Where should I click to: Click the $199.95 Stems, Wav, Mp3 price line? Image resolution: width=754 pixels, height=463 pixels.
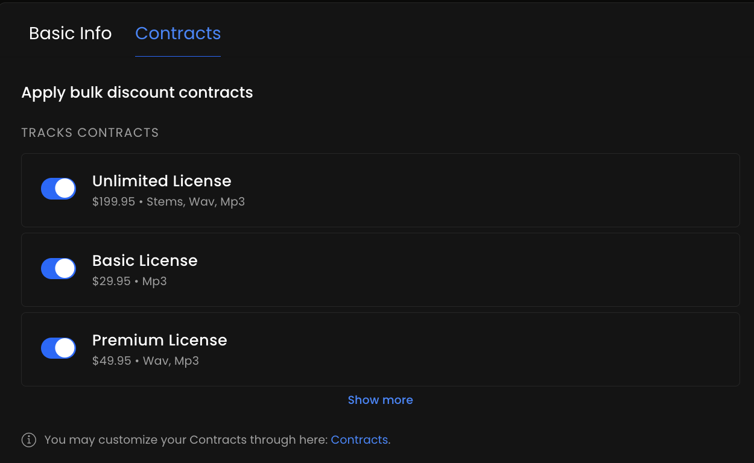pyautogui.click(x=168, y=201)
